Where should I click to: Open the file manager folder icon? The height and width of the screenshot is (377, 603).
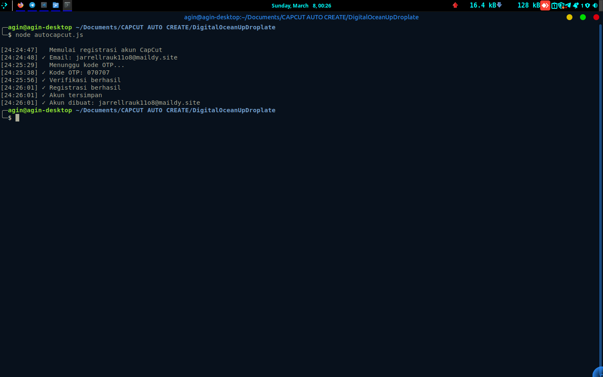point(56,5)
